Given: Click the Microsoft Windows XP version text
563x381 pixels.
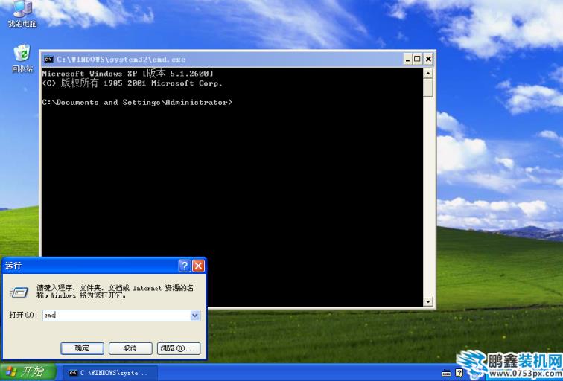Looking at the screenshot, I should click(128, 74).
